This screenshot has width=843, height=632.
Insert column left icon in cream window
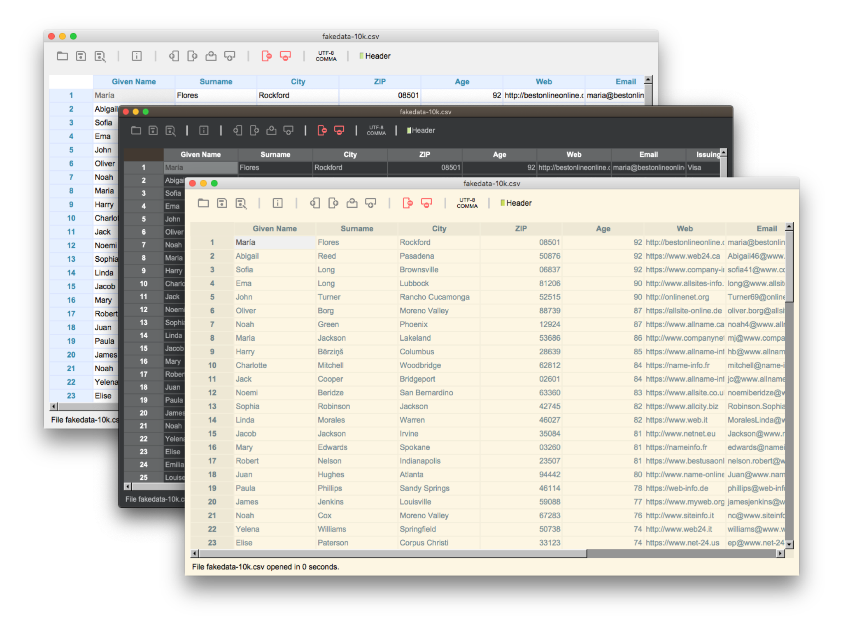coord(315,203)
